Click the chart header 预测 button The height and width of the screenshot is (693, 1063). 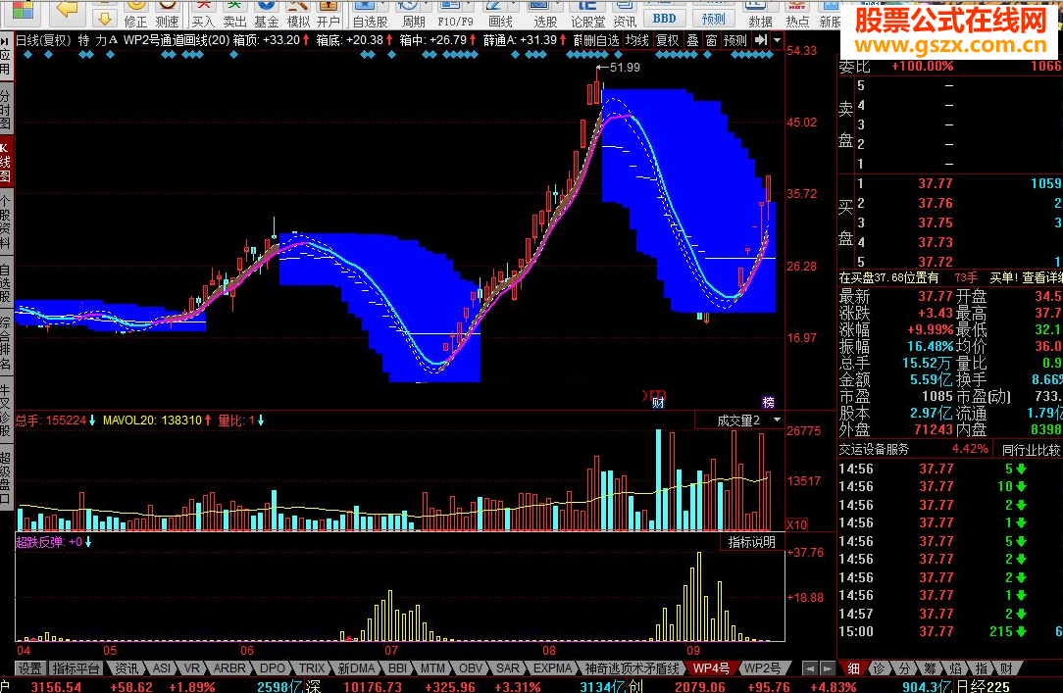coord(735,40)
